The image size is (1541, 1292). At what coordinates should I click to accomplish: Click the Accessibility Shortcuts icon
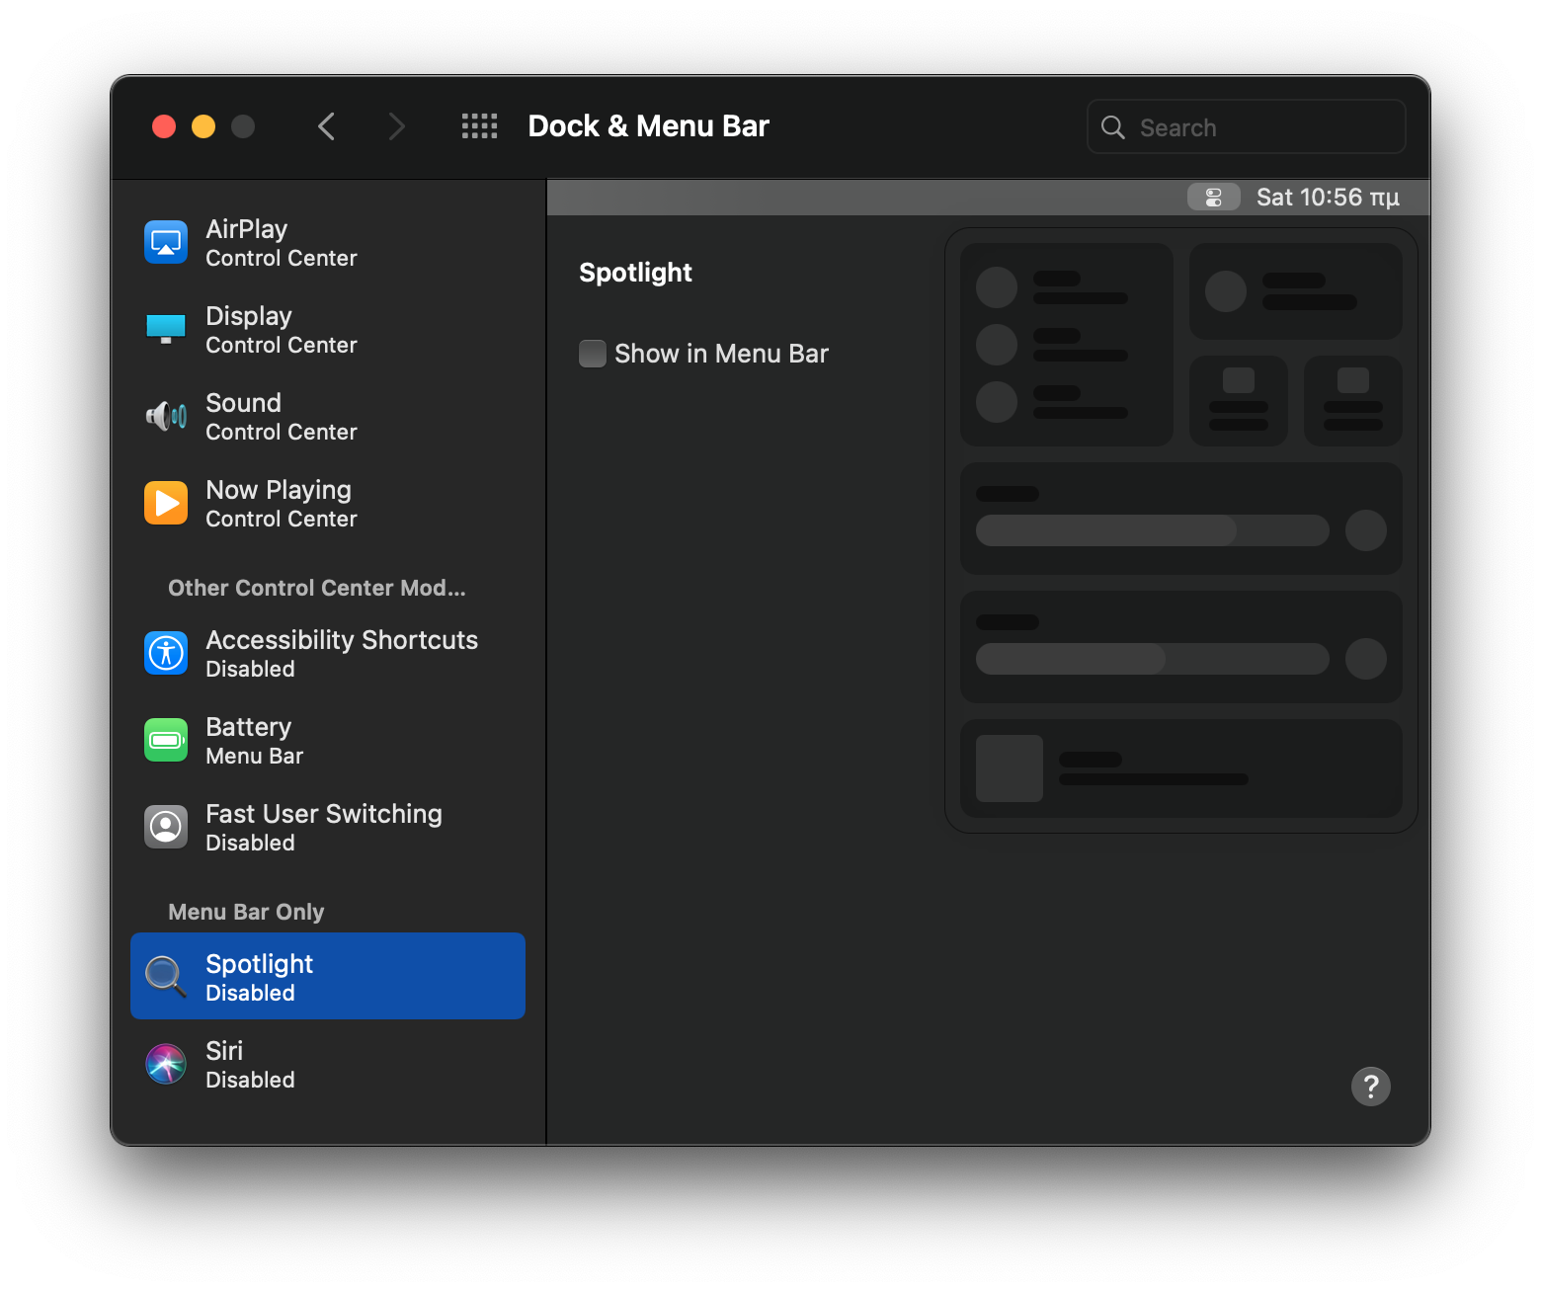(166, 653)
